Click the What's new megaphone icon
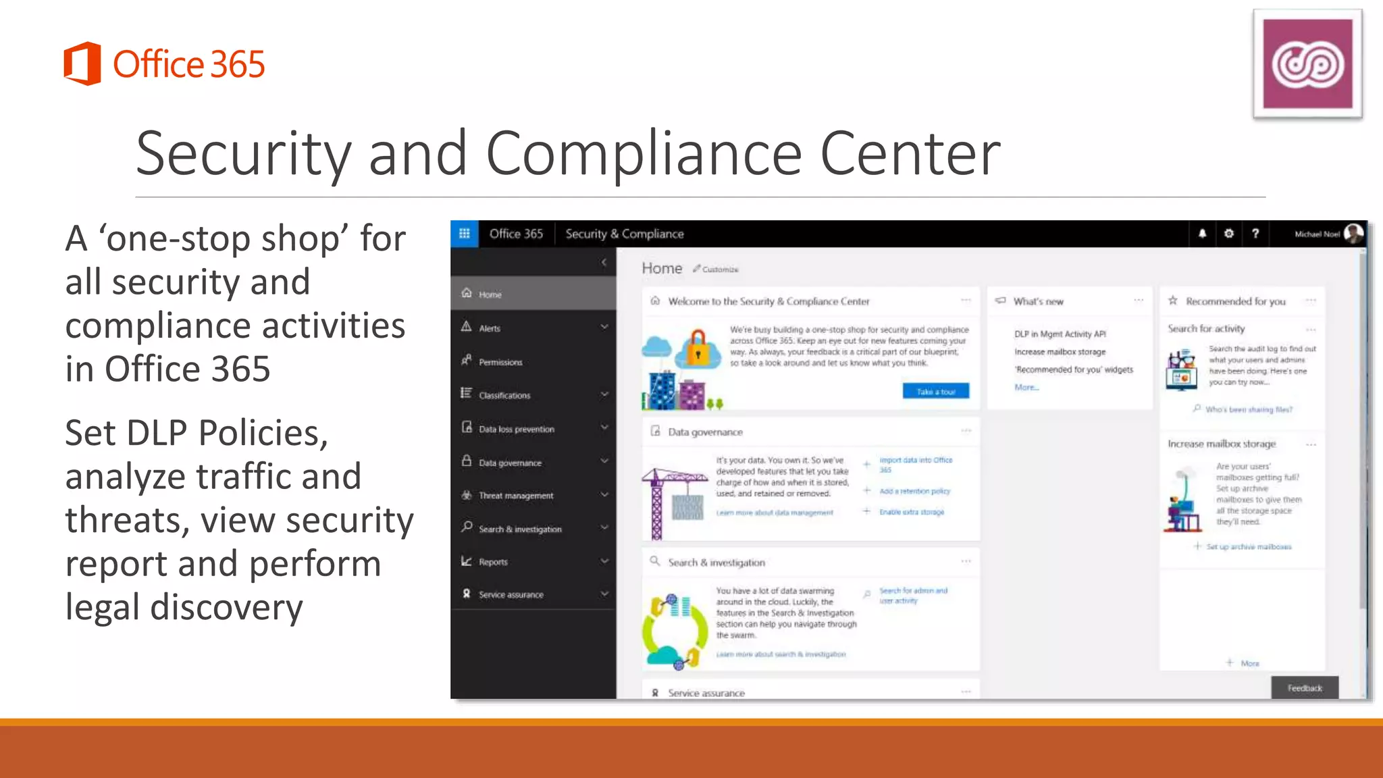The image size is (1383, 778). click(1000, 301)
